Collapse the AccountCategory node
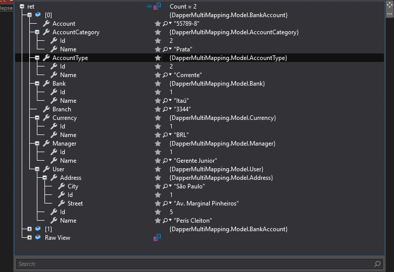The height and width of the screenshot is (272, 394). (37, 32)
